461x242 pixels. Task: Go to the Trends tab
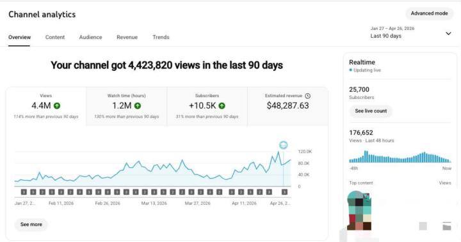click(161, 37)
